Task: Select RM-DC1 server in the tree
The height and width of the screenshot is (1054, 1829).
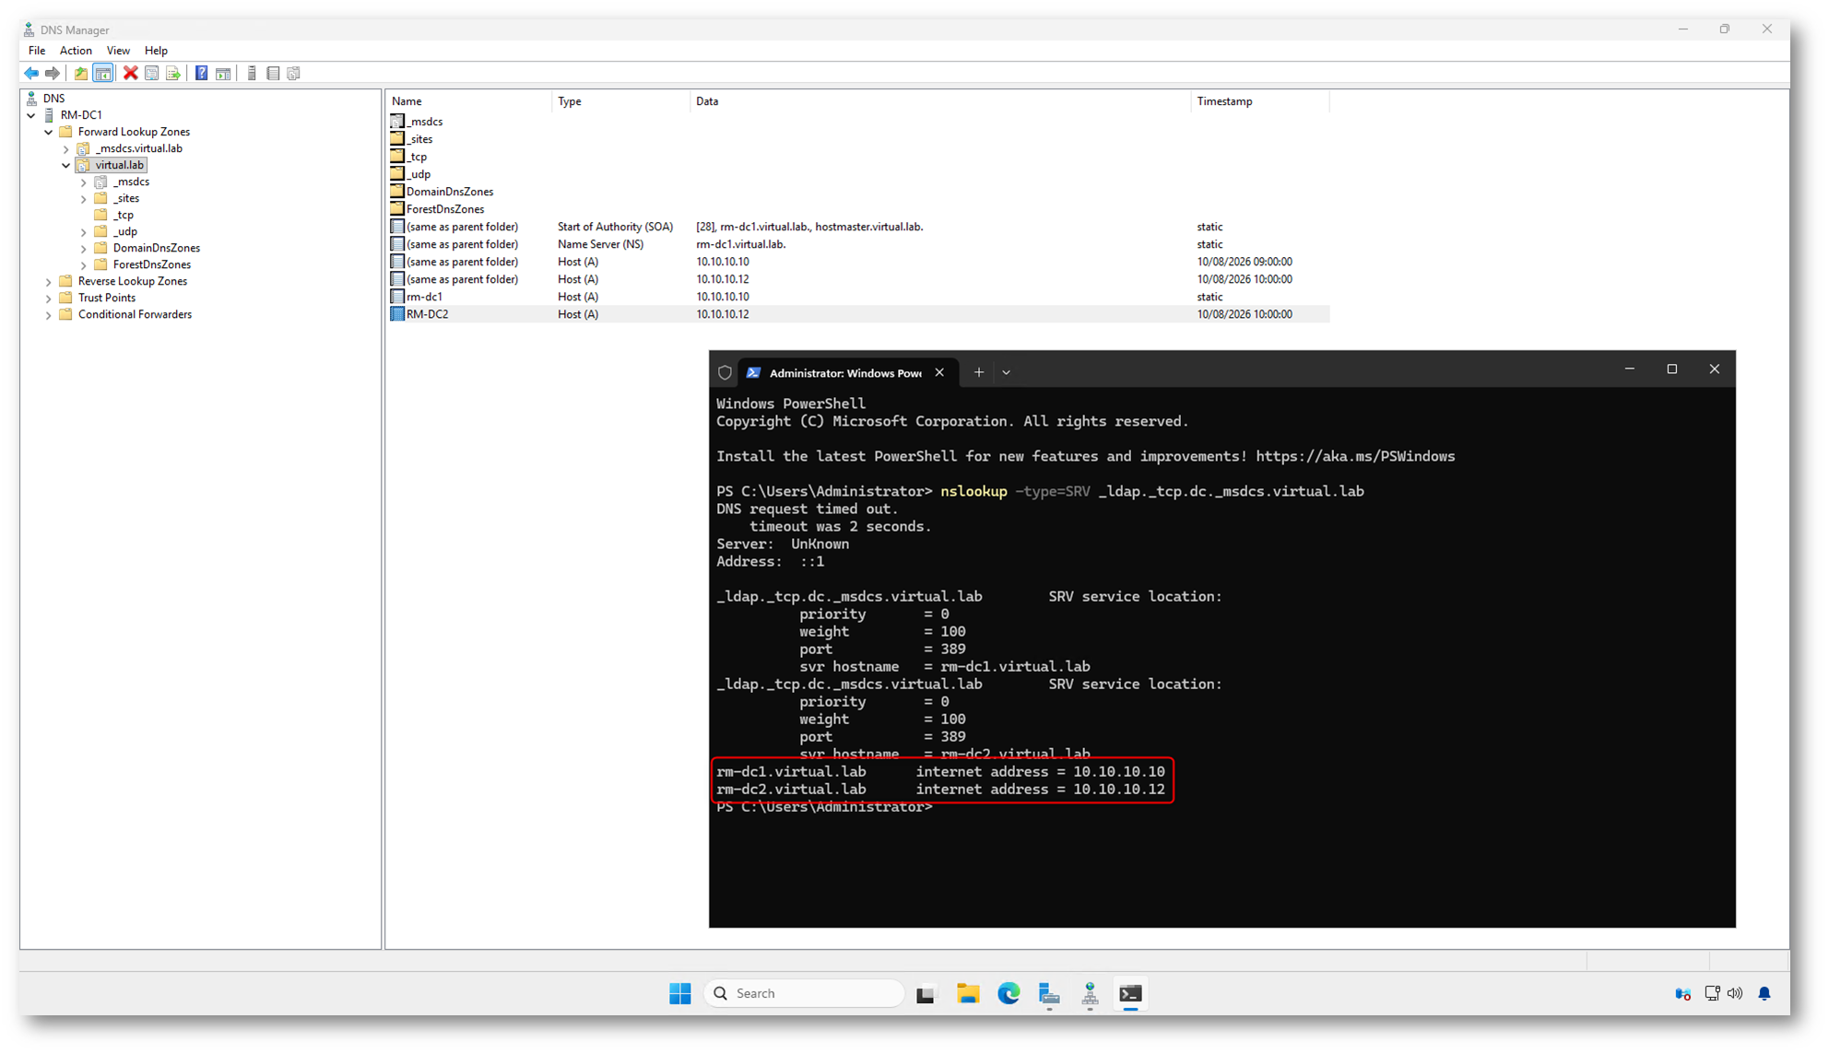Action: coord(81,115)
